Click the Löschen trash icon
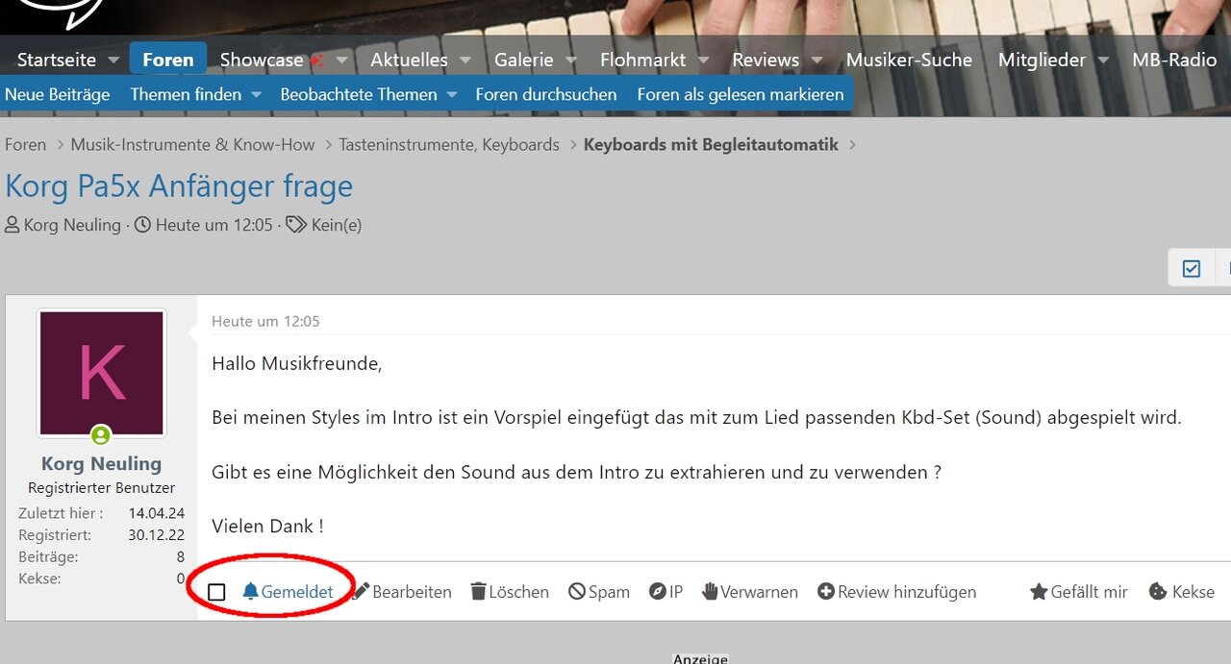1231x664 pixels. [478, 592]
